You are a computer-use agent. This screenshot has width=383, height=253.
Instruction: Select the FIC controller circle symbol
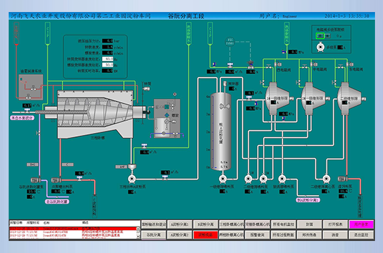click(230, 42)
